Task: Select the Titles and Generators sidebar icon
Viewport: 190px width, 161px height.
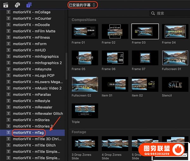Action: click(x=29, y=5)
